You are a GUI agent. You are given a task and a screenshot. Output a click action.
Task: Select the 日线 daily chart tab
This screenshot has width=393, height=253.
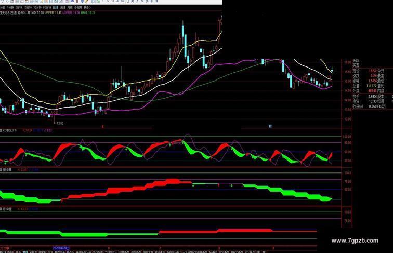point(56,7)
